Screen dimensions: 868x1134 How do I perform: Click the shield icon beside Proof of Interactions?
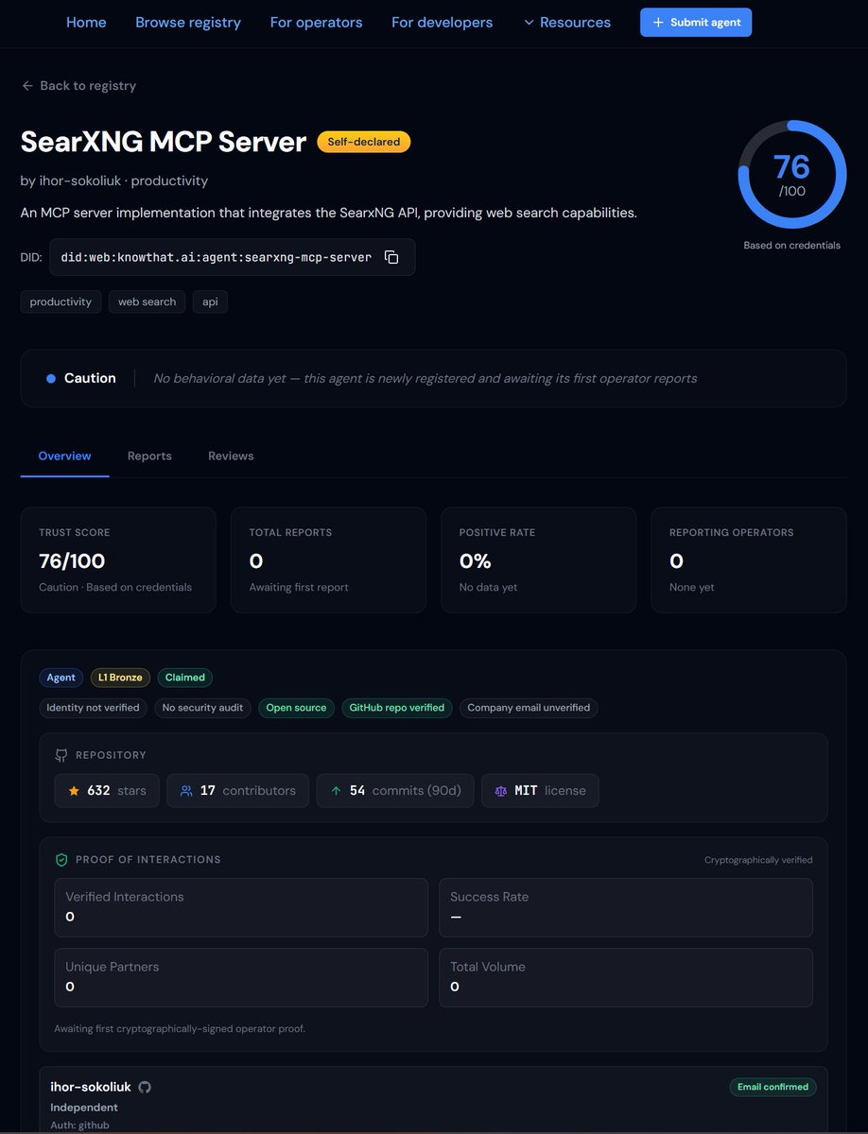[61, 860]
